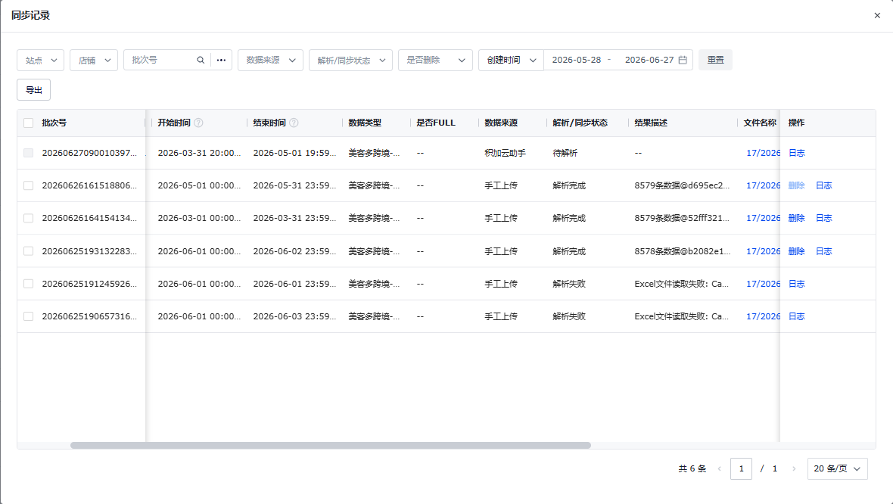Click 待解析 status cell

tap(565, 153)
